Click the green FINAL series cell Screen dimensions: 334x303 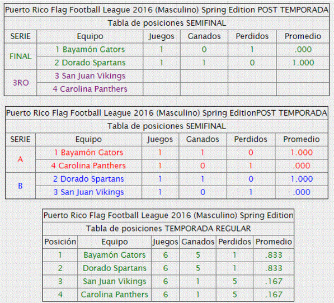[x=21, y=56]
